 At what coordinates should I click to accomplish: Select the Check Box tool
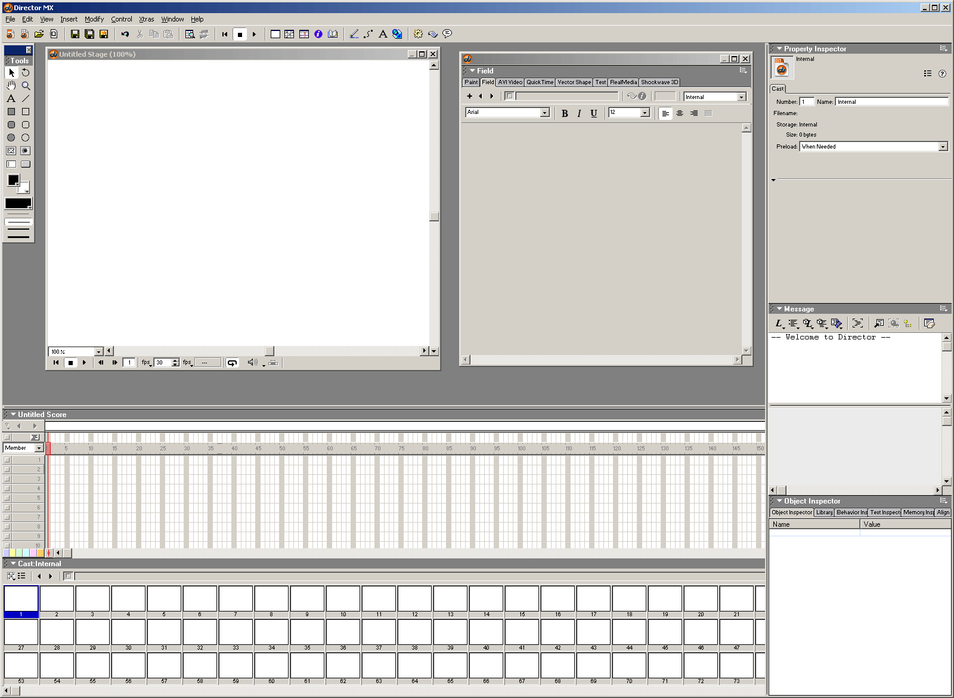(x=11, y=151)
